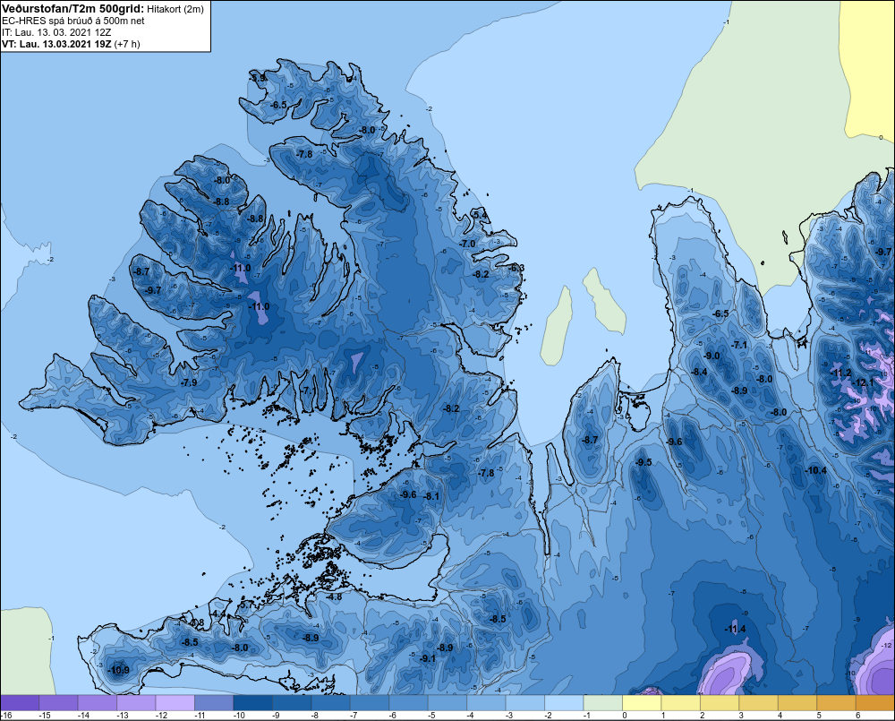Click the legend swatch between -16 and -15
The width and height of the screenshot is (895, 721).
tap(20, 703)
